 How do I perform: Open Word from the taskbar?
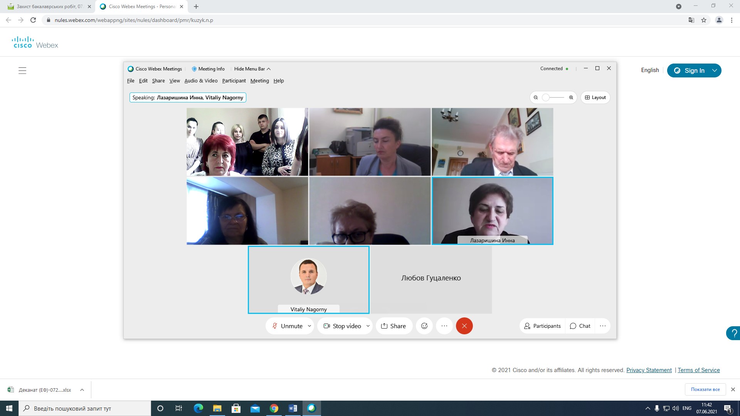[293, 408]
